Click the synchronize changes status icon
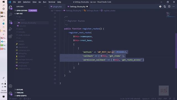Screen dimensions: 177x100 (x=20, y=99)
